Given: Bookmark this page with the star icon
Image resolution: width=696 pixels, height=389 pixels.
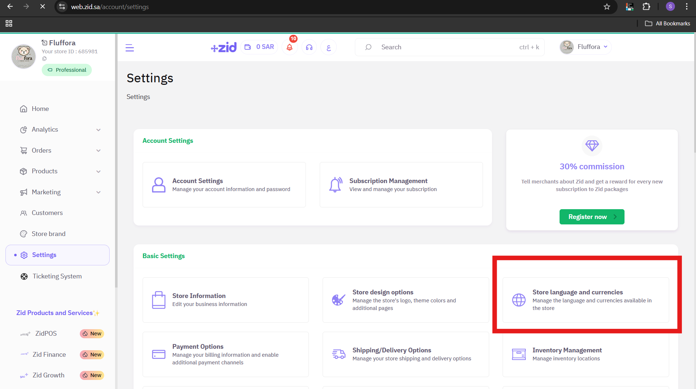Looking at the screenshot, I should (x=607, y=7).
